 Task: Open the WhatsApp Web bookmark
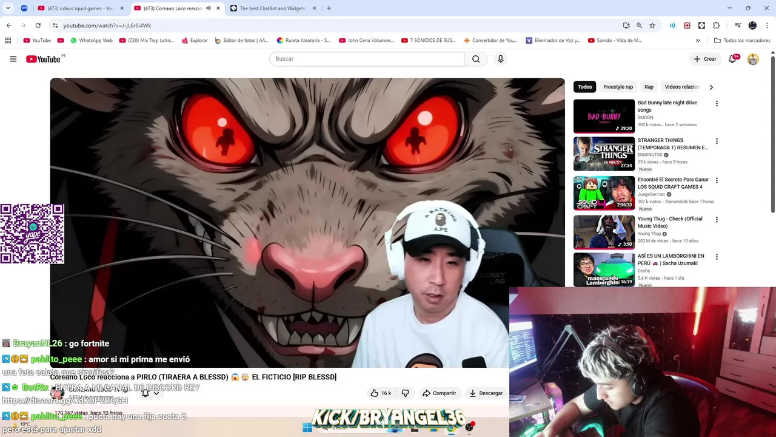[x=91, y=41]
